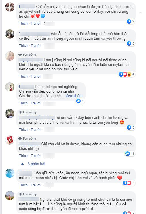Open the profile picture of the first commenter
The height and width of the screenshot is (214, 146).
click(x=10, y=7)
